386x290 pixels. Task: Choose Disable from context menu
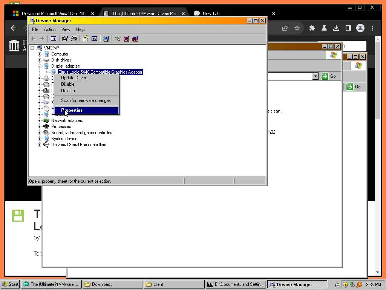pos(86,84)
